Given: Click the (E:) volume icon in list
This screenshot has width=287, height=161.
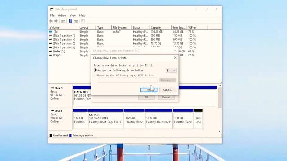Looking at the screenshot, I should tap(51, 32).
